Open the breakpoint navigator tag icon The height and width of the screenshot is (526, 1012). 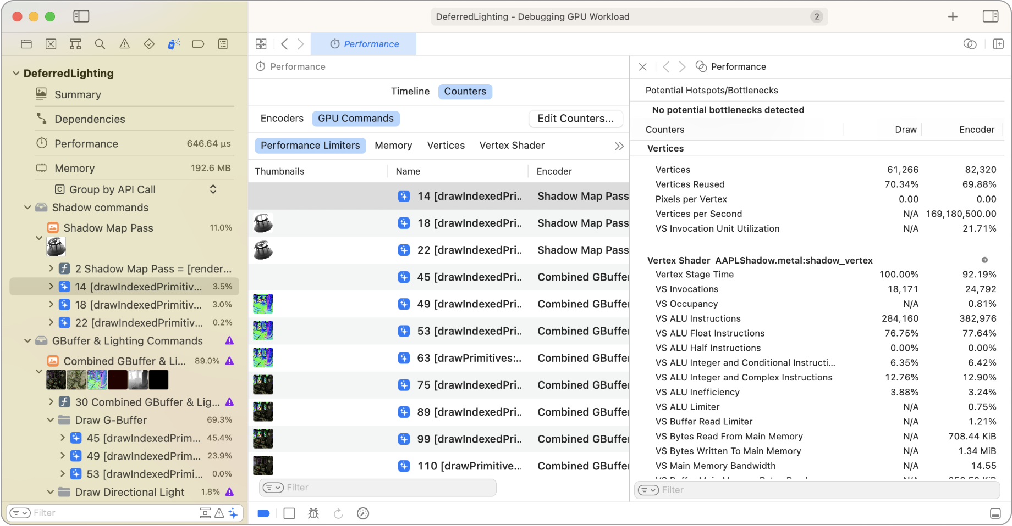point(198,44)
